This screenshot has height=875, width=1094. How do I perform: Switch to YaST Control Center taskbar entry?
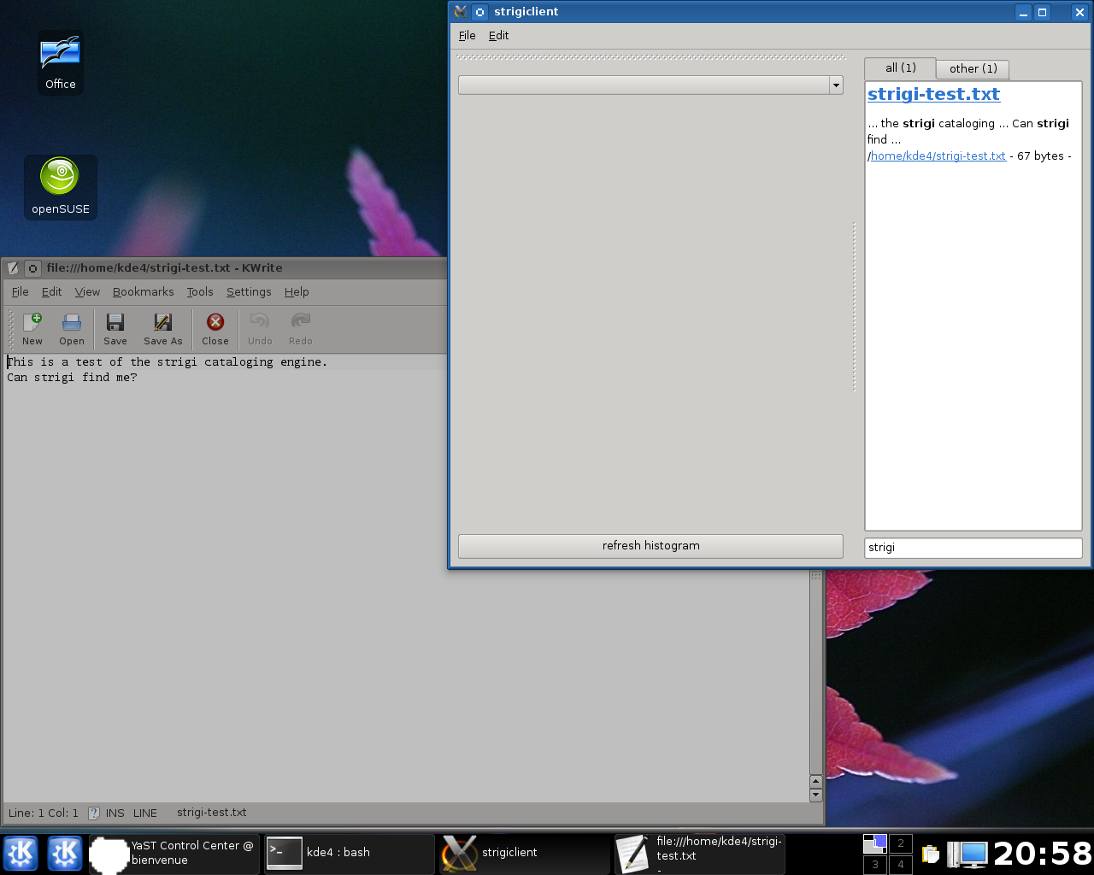point(174,853)
